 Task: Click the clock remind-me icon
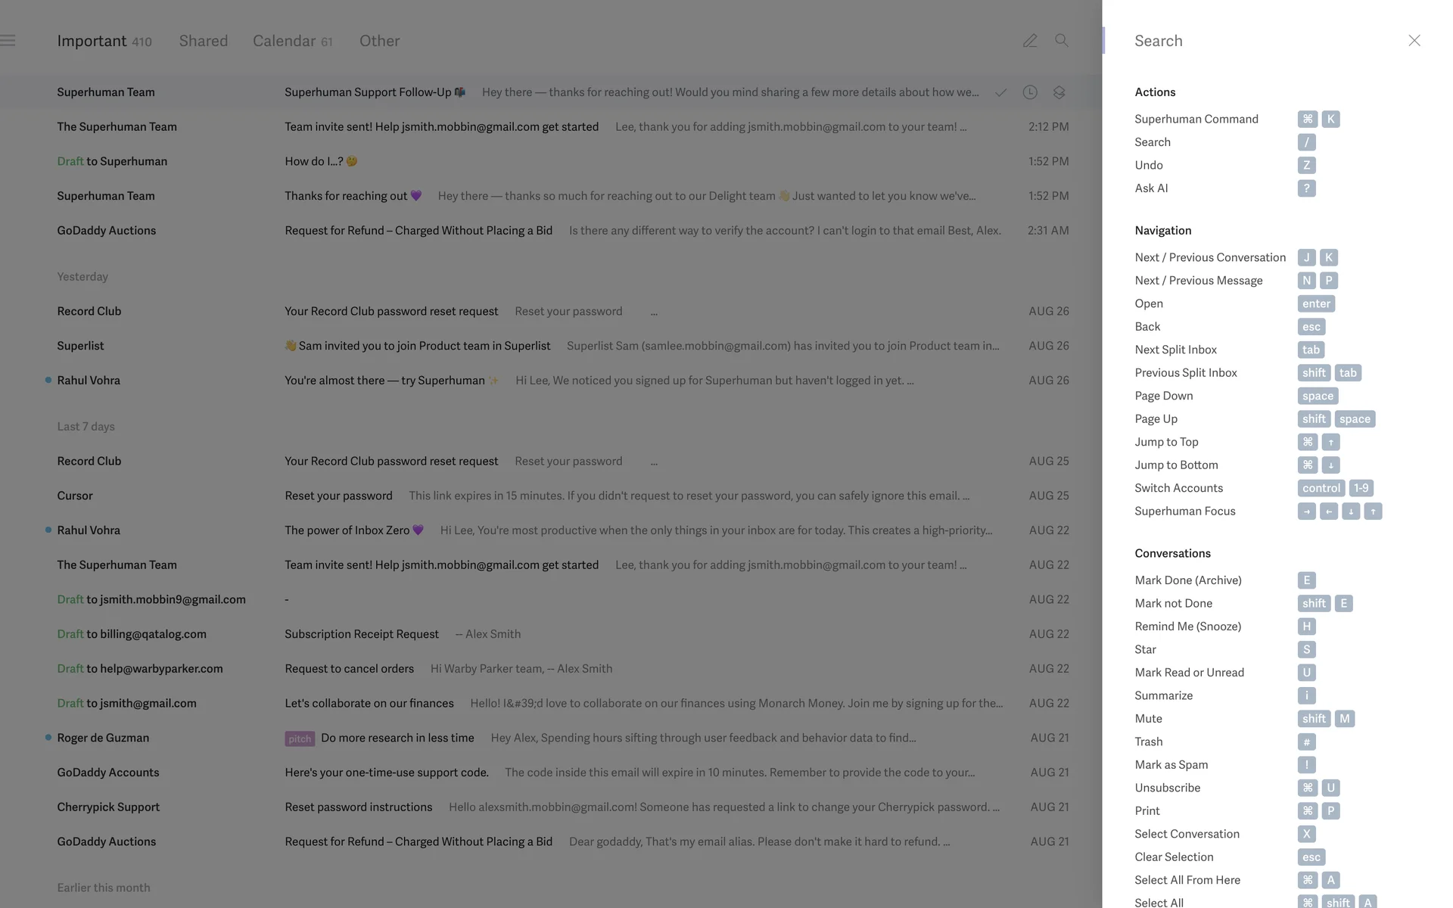1030,92
